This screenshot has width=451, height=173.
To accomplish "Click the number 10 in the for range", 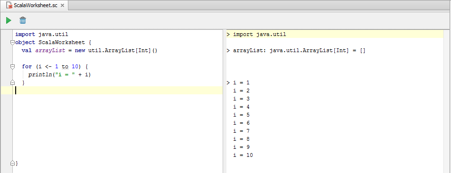I will [x=75, y=67].
